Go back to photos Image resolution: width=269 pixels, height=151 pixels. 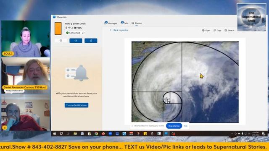coord(119,30)
